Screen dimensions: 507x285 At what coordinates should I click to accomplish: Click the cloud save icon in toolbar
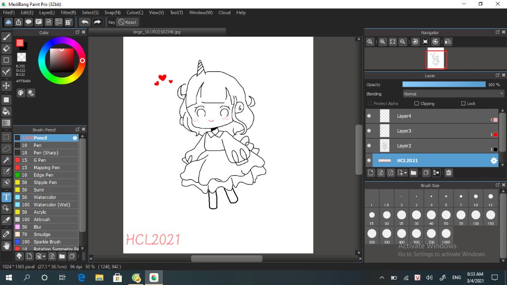point(8,22)
